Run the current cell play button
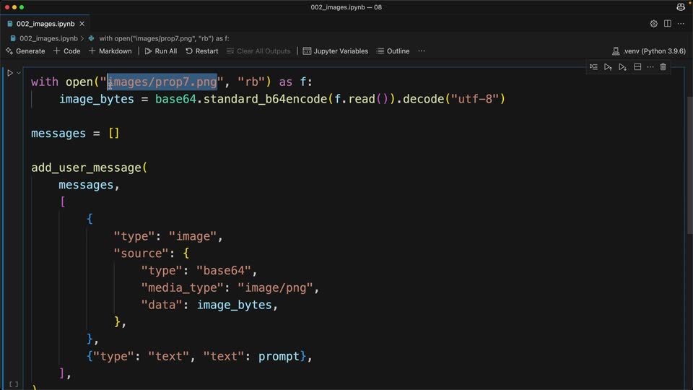The image size is (693, 390). 9,73
